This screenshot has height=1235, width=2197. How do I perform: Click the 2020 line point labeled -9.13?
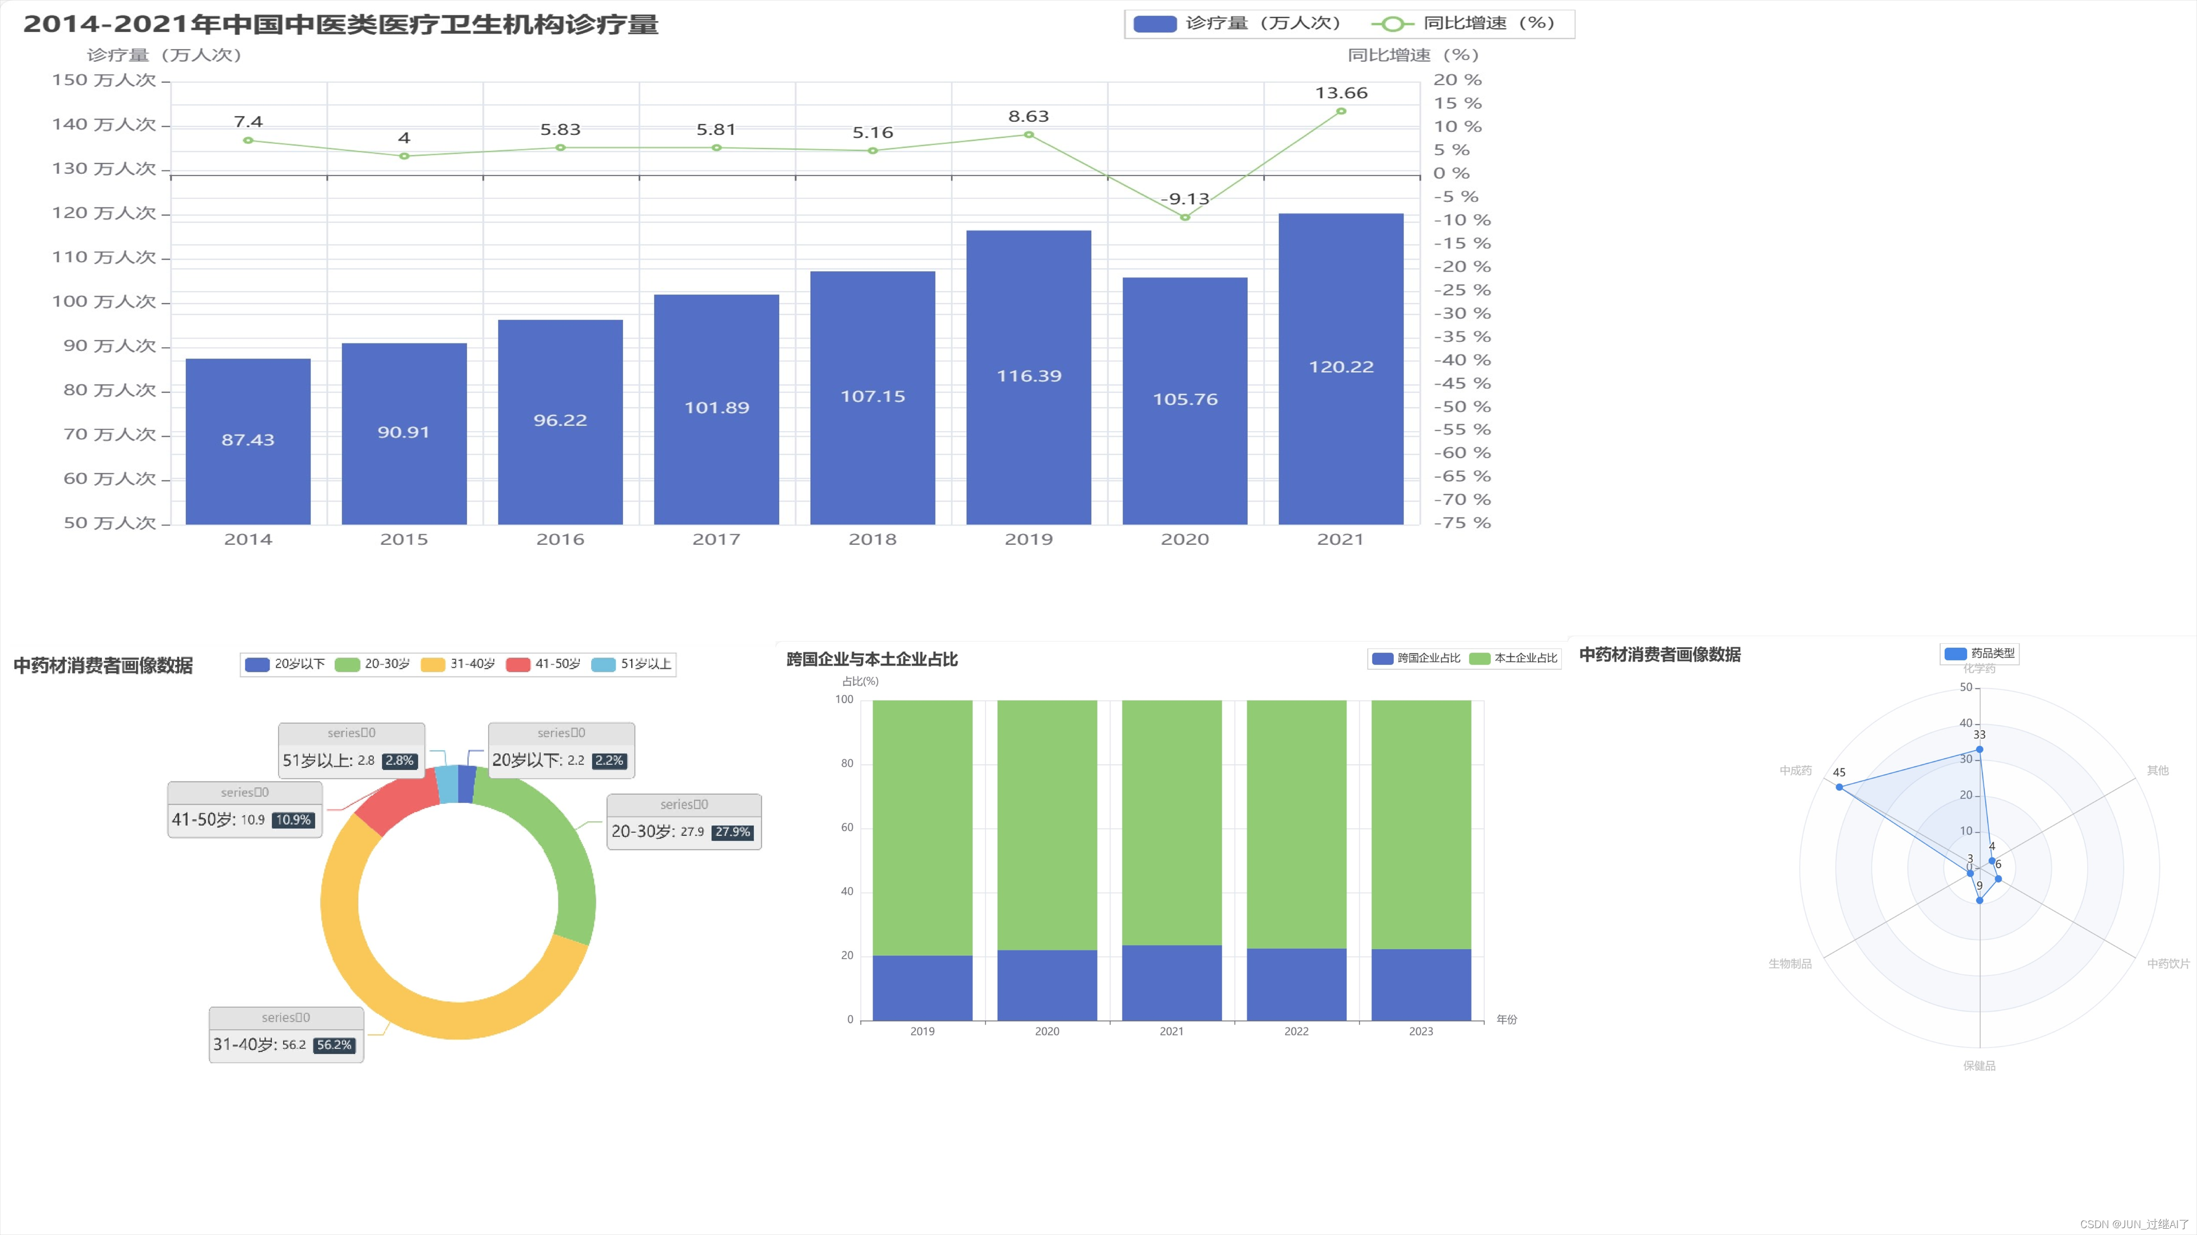[1185, 217]
